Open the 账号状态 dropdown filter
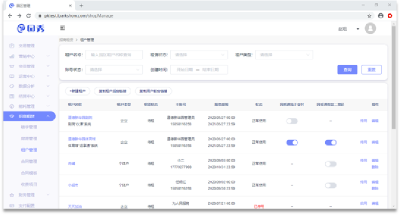This screenshot has height=215, width=400. point(114,70)
